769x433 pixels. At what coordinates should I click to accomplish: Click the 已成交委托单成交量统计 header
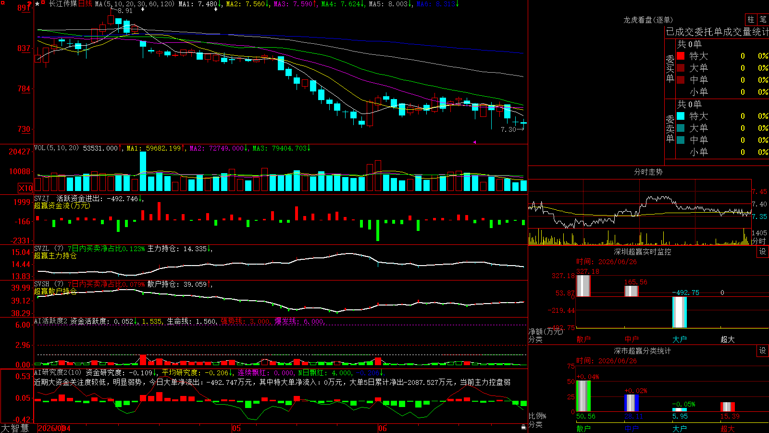click(717, 32)
